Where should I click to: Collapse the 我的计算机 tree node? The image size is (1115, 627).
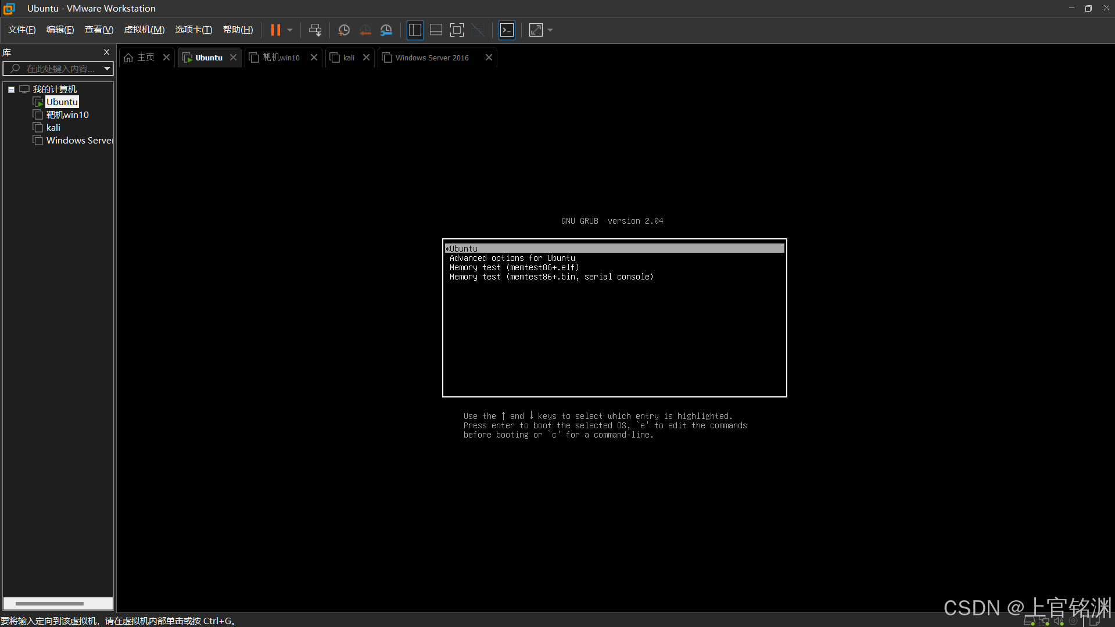(11, 89)
